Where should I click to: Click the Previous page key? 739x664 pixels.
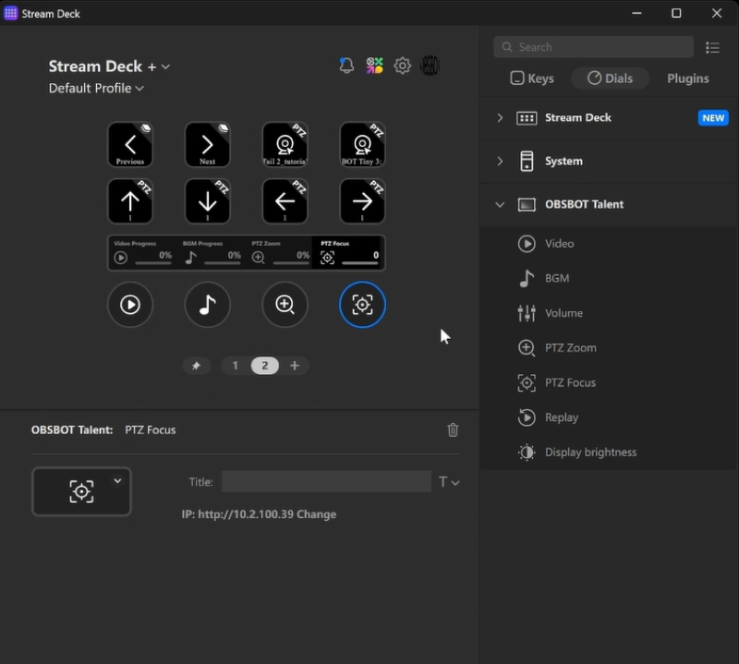click(x=130, y=145)
